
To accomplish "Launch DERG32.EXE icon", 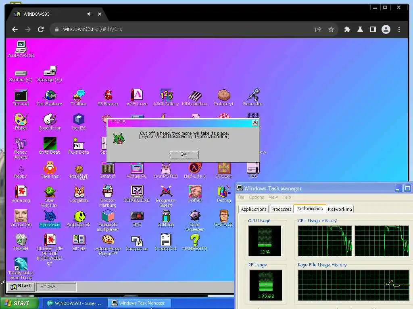I will tap(137, 194).
